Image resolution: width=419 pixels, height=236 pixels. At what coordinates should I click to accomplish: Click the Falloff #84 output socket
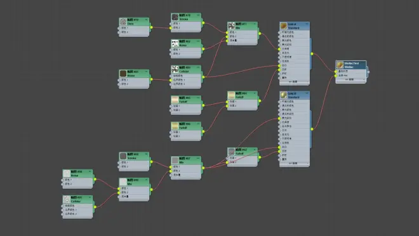click(x=260, y=101)
